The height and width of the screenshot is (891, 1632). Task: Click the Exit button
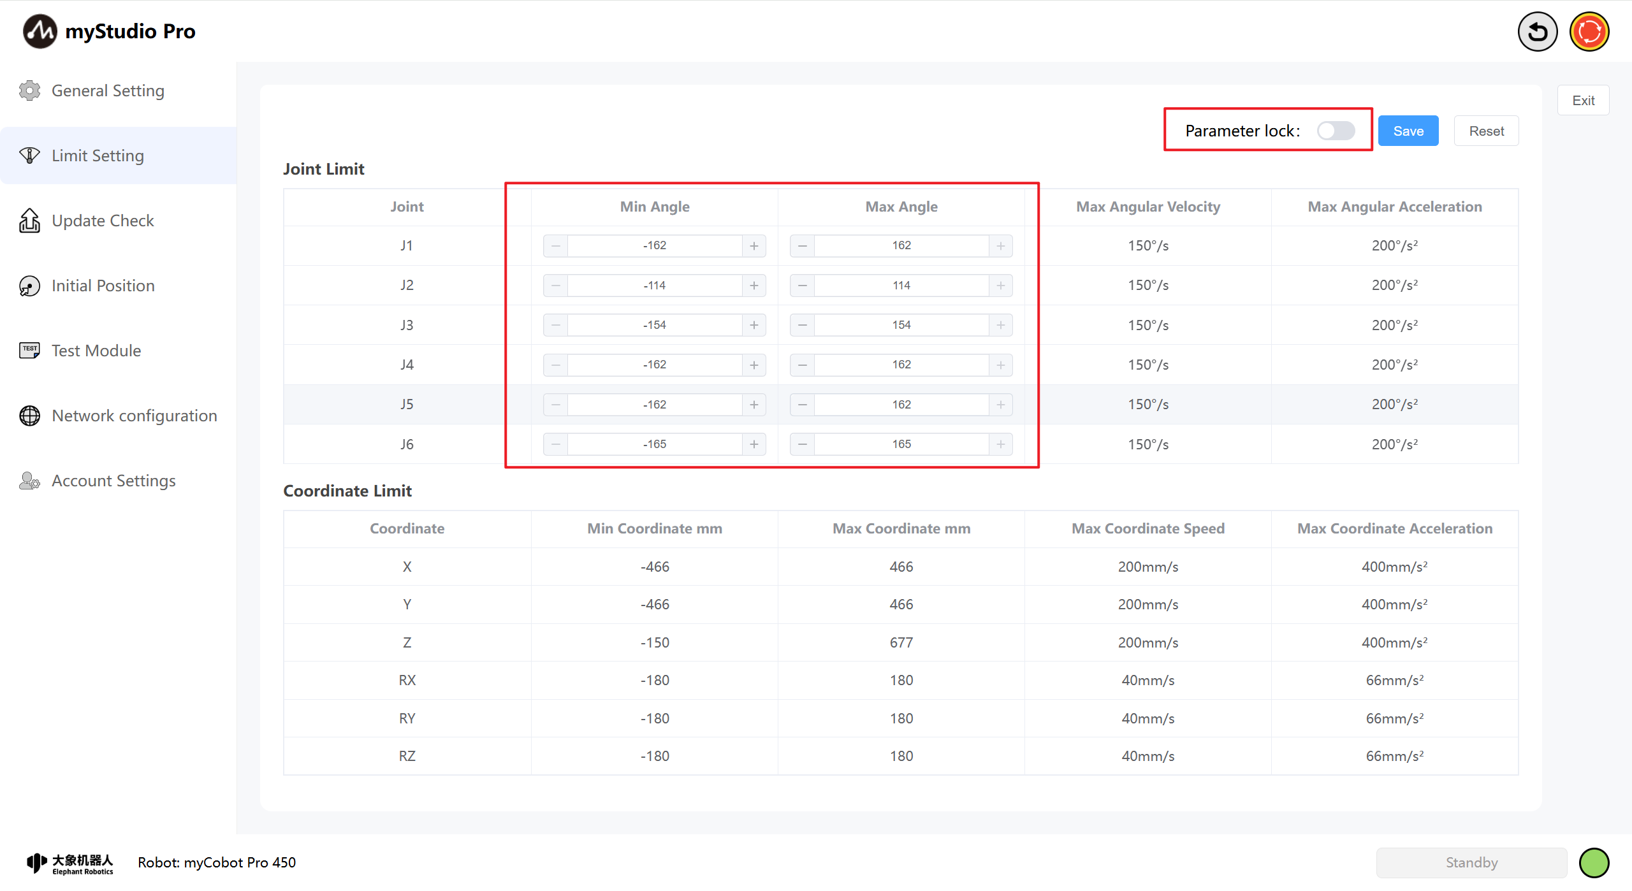(1583, 100)
